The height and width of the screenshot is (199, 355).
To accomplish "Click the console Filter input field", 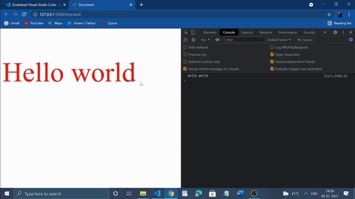I will tap(245, 40).
